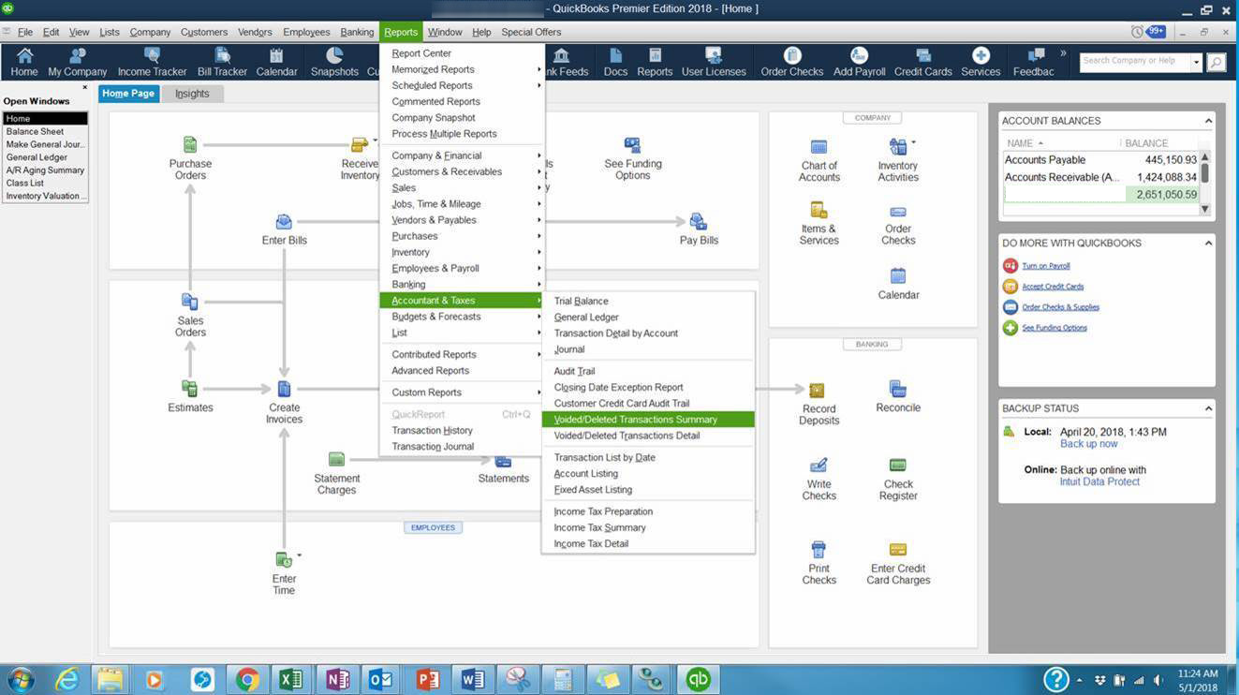Choose Trial Balance from the submenu
1239x695 pixels.
tap(648, 301)
